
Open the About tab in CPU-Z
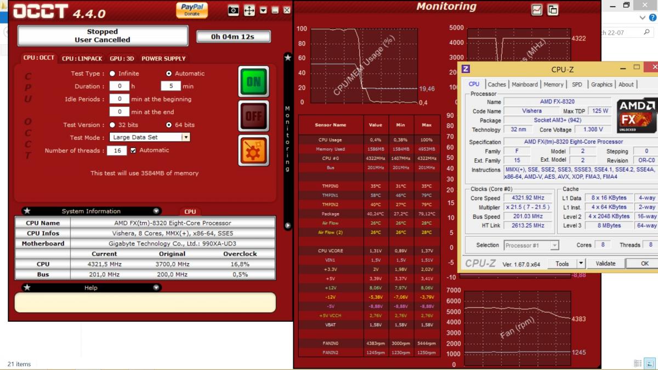coord(626,84)
